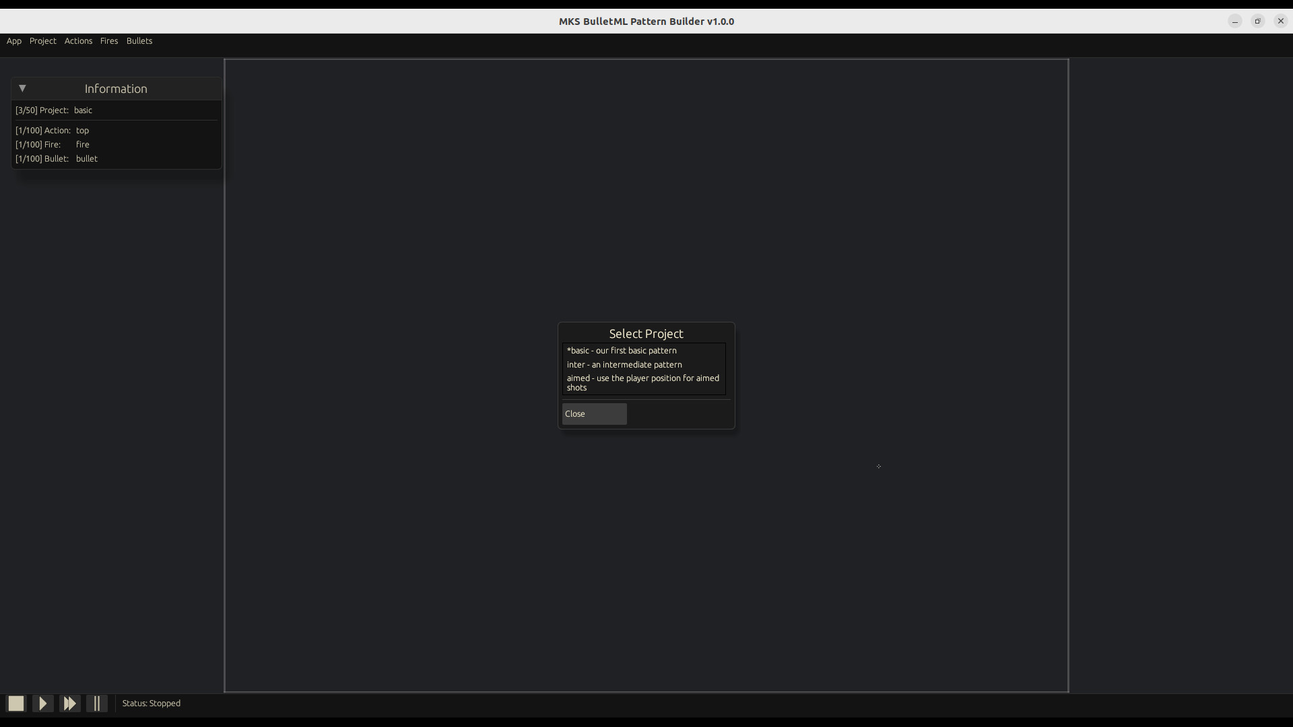Open the Actions menu
The height and width of the screenshot is (727, 1293).
coord(78,41)
